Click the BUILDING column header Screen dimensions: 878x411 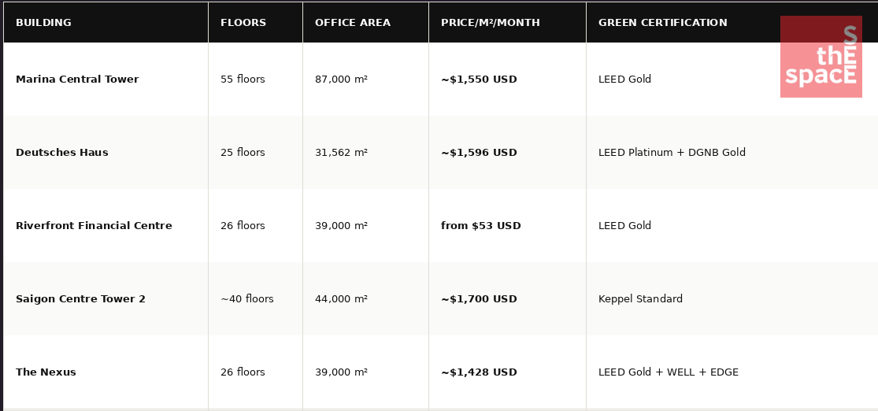[x=43, y=23]
